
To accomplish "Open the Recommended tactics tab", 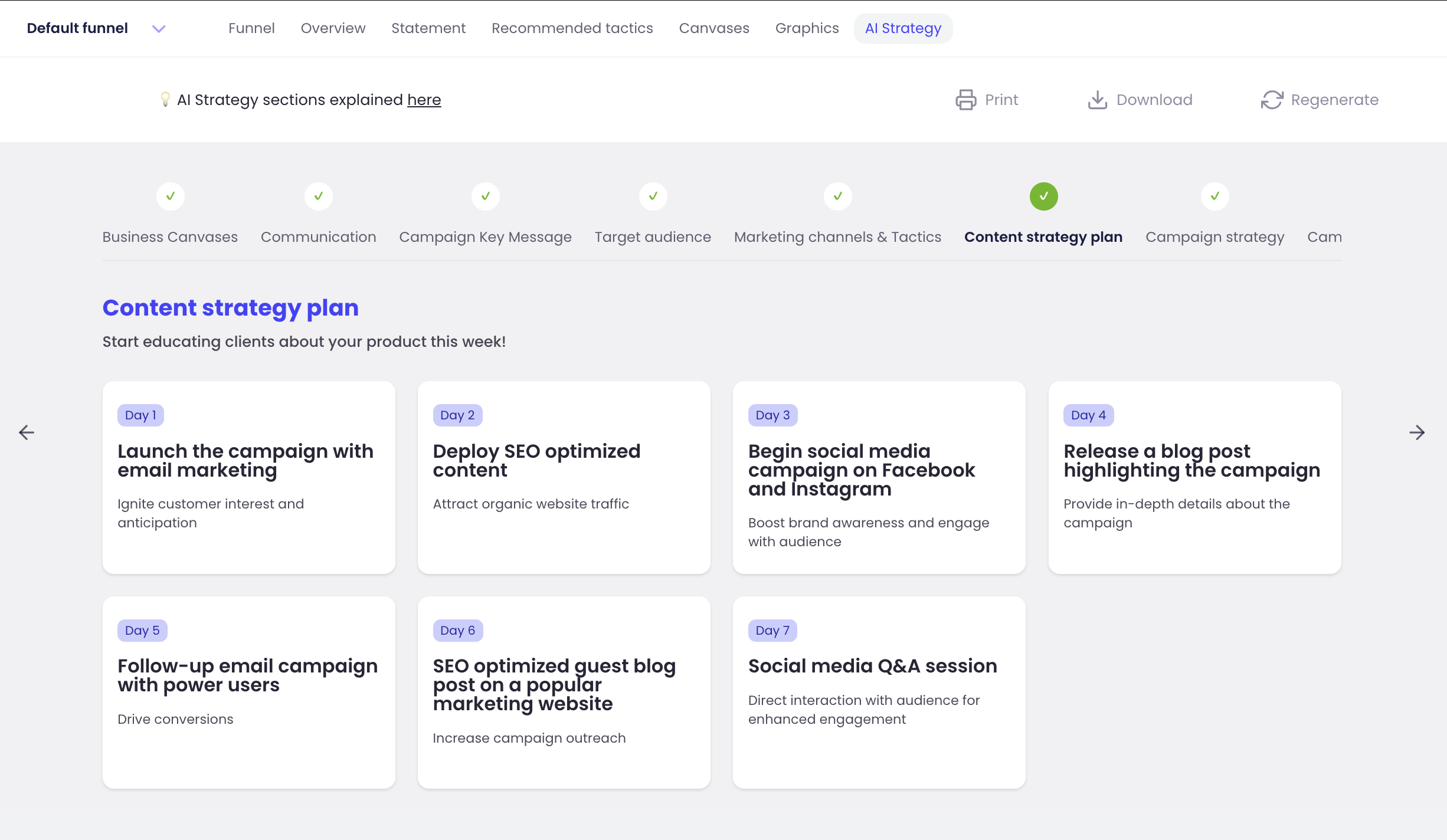I will tap(572, 28).
